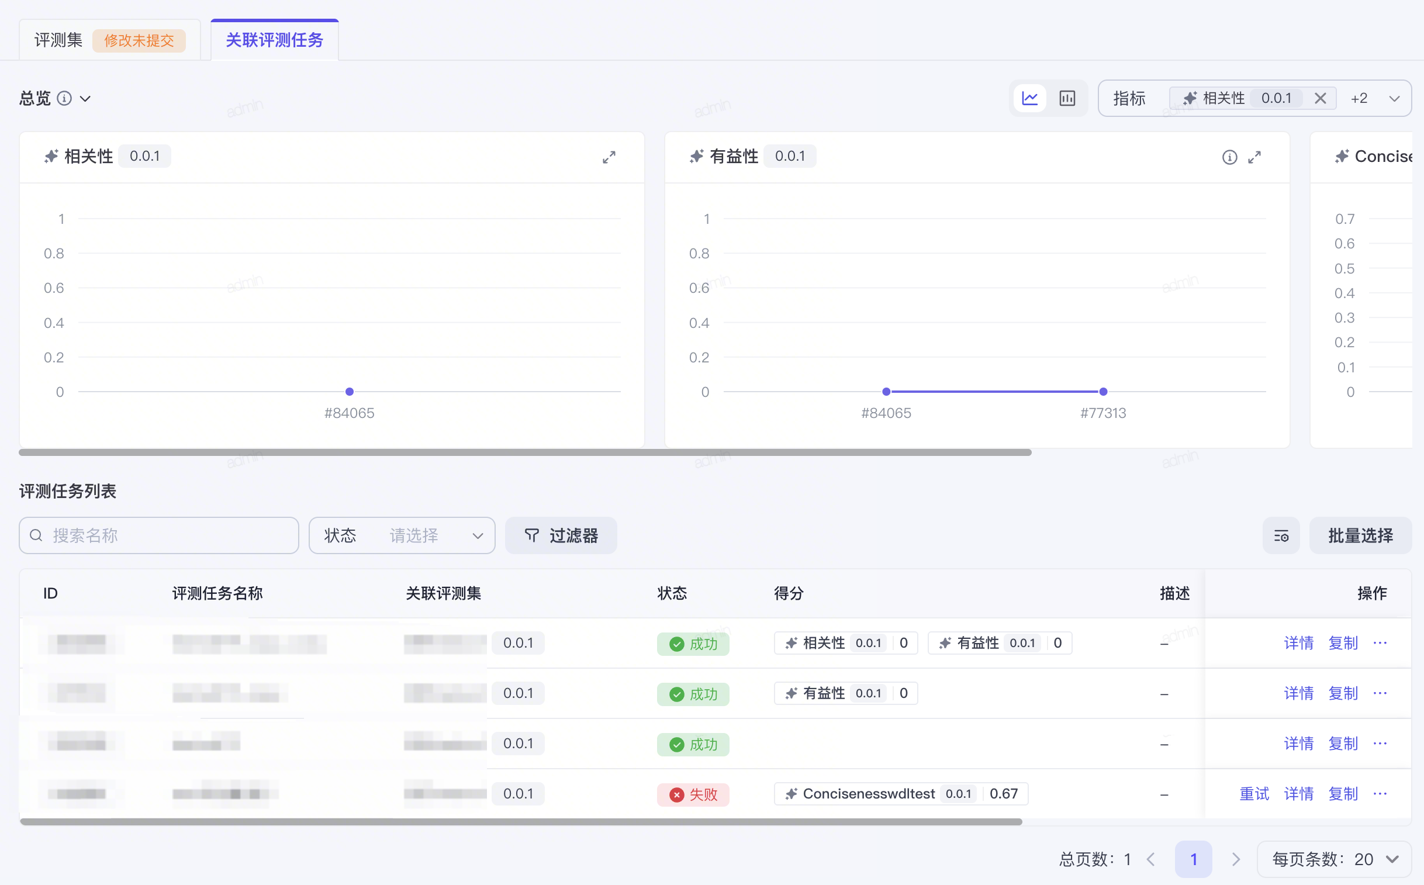This screenshot has width=1424, height=885.
Task: Open the 每页条数 page size dropdown
Action: [1334, 859]
